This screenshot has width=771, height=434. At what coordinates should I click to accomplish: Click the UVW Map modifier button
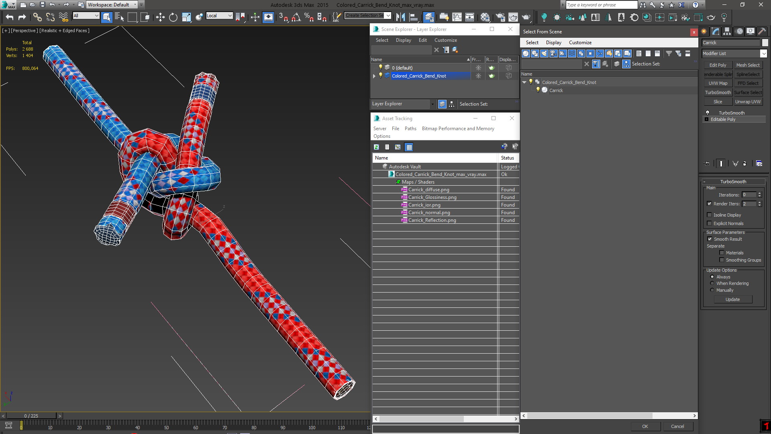718,83
